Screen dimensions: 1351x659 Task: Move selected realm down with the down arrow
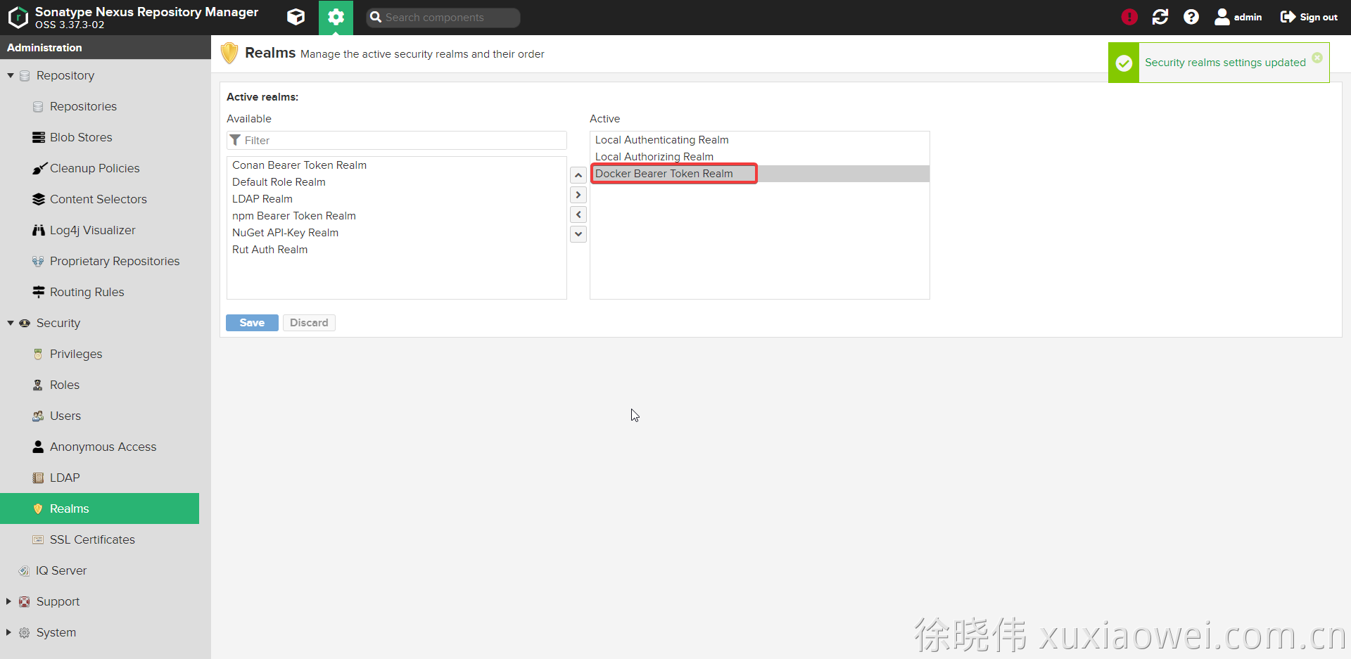[578, 234]
